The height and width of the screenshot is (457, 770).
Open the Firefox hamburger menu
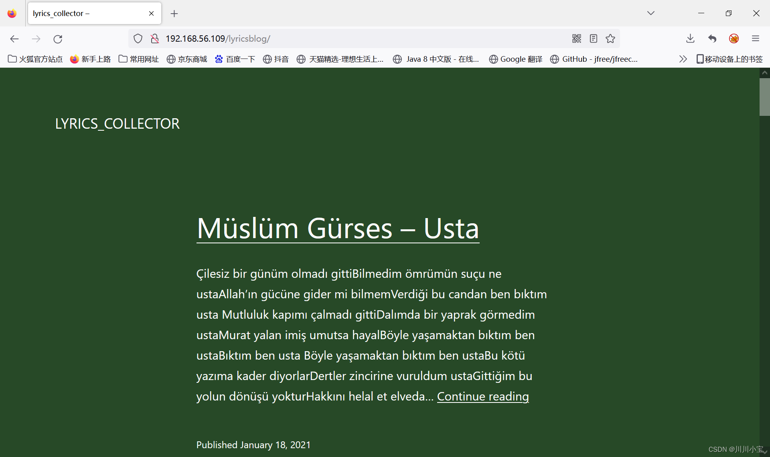click(x=756, y=38)
